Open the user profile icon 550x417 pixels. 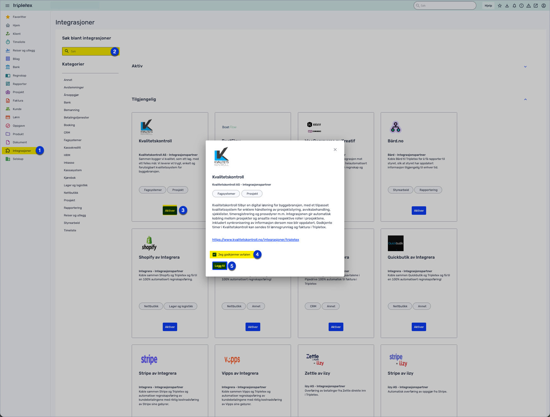pyautogui.click(x=543, y=6)
